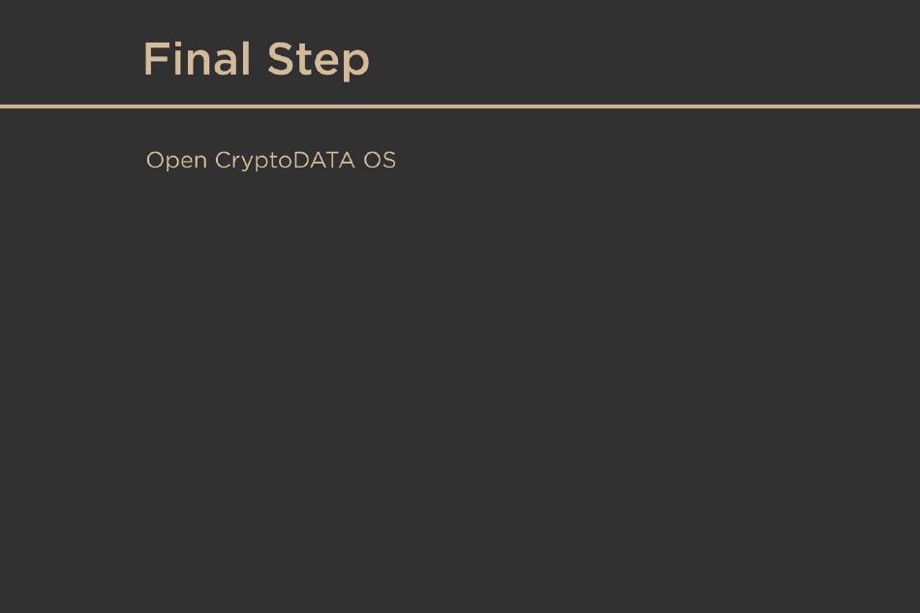Screen dimensions: 920x613
Task: Click the word 'CryptoDATA' in the instruction
Action: click(x=285, y=162)
